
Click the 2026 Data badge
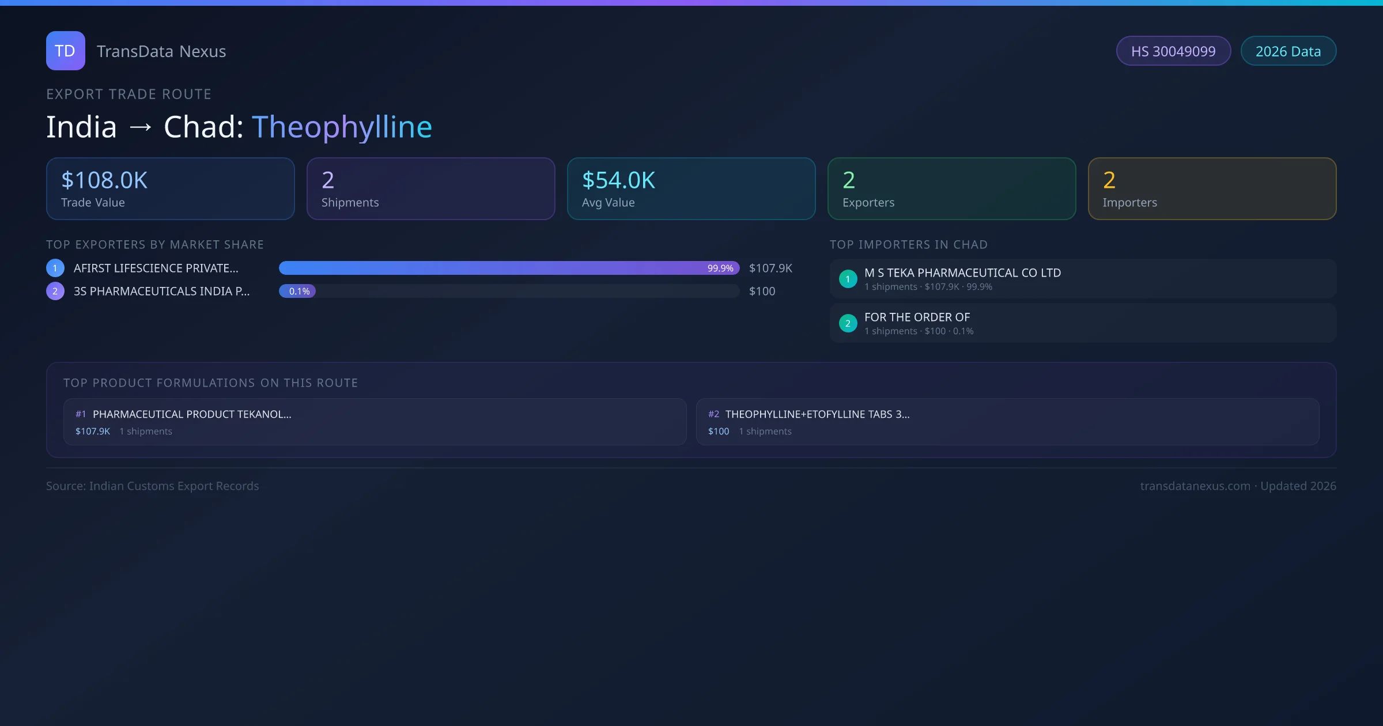[1288, 51]
